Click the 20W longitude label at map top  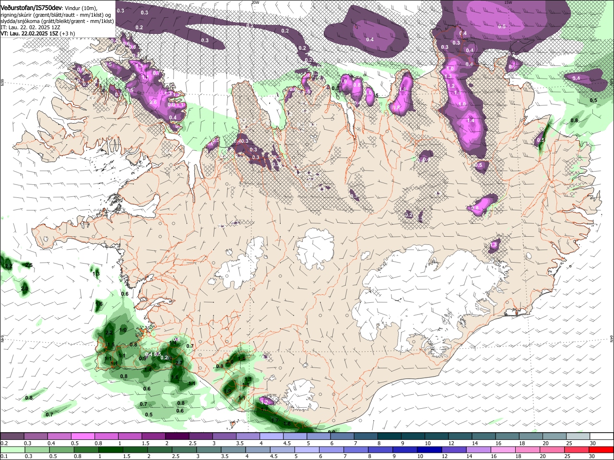tap(255, 2)
